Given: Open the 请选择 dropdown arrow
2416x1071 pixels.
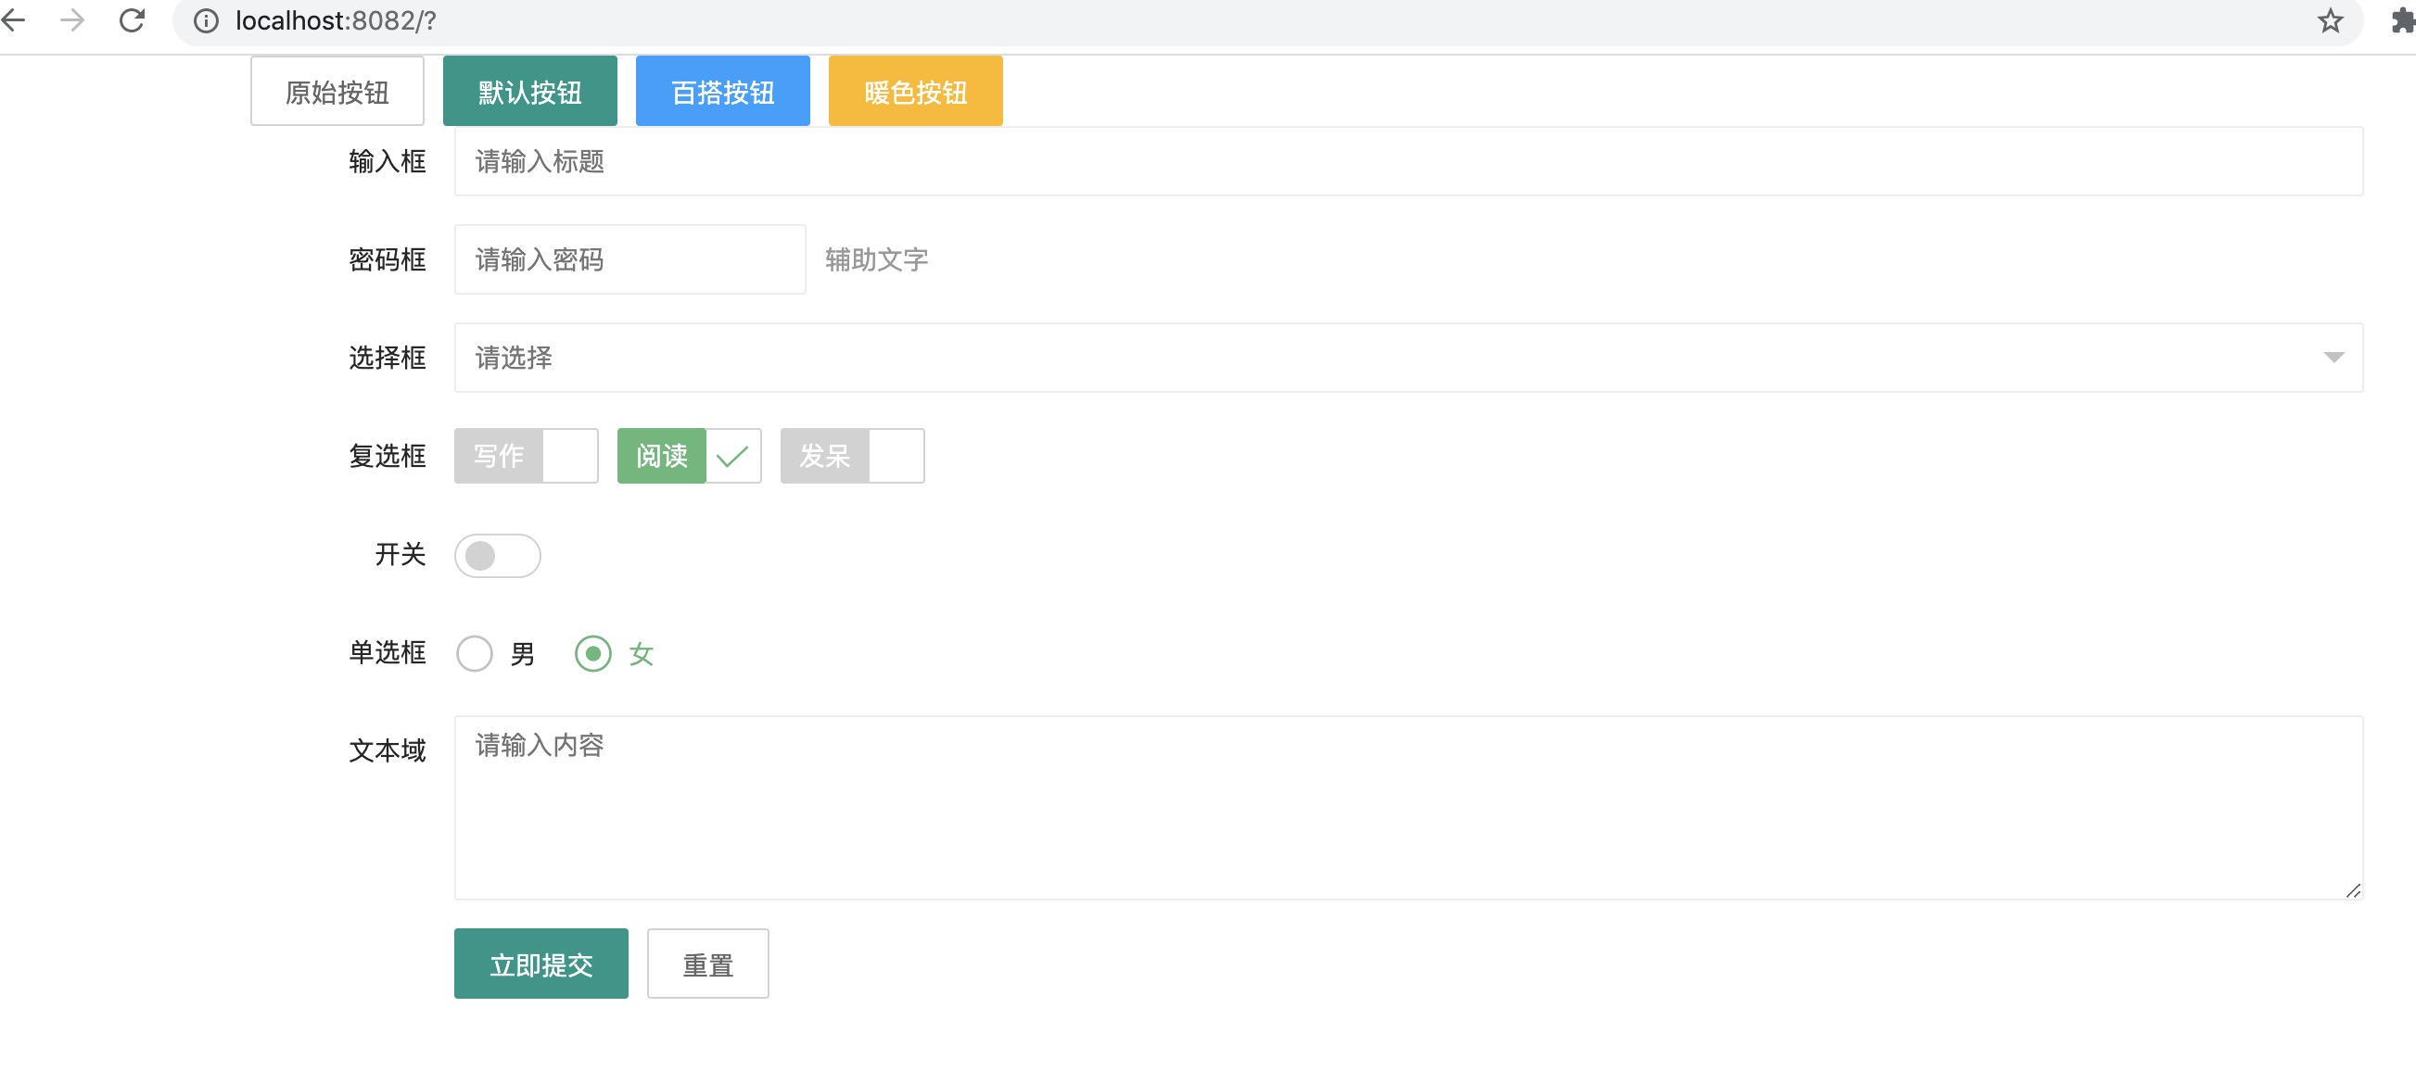Looking at the screenshot, I should pyautogui.click(x=2333, y=358).
